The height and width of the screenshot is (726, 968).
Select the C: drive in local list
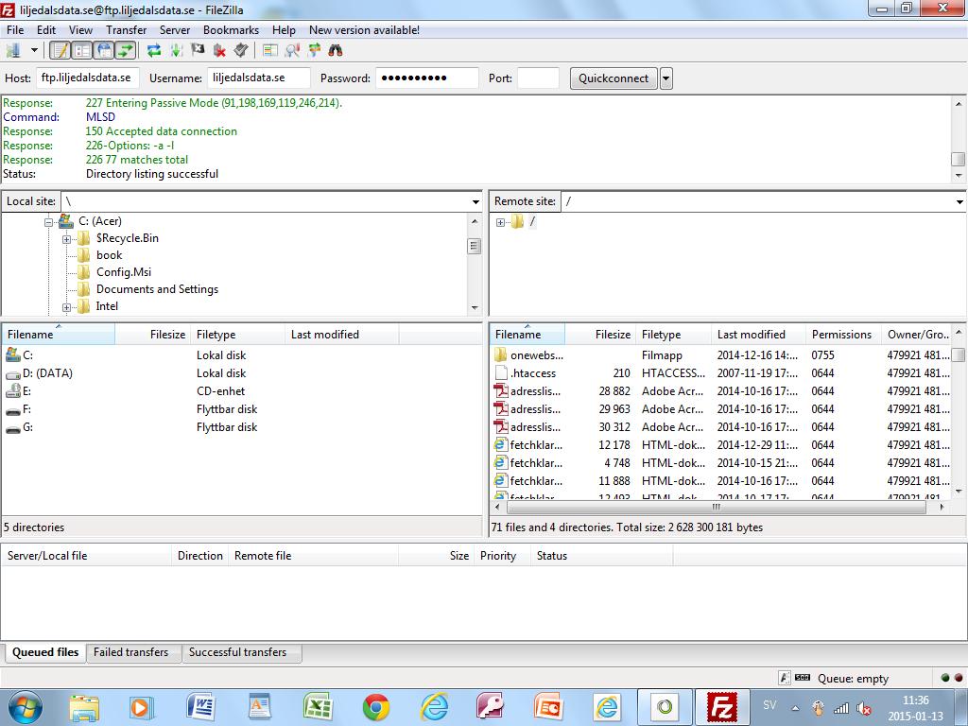[27, 355]
